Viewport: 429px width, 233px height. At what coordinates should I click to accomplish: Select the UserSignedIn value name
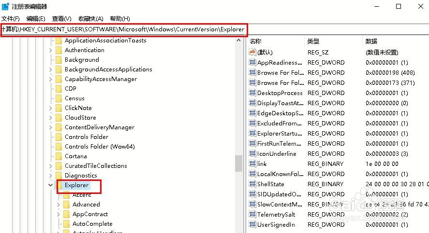pyautogui.click(x=276, y=224)
